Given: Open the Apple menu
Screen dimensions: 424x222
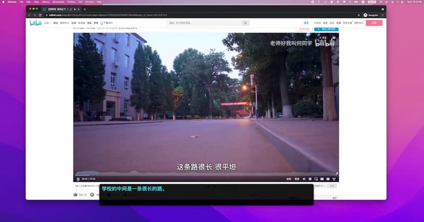Looking at the screenshot, I should point(4,2).
